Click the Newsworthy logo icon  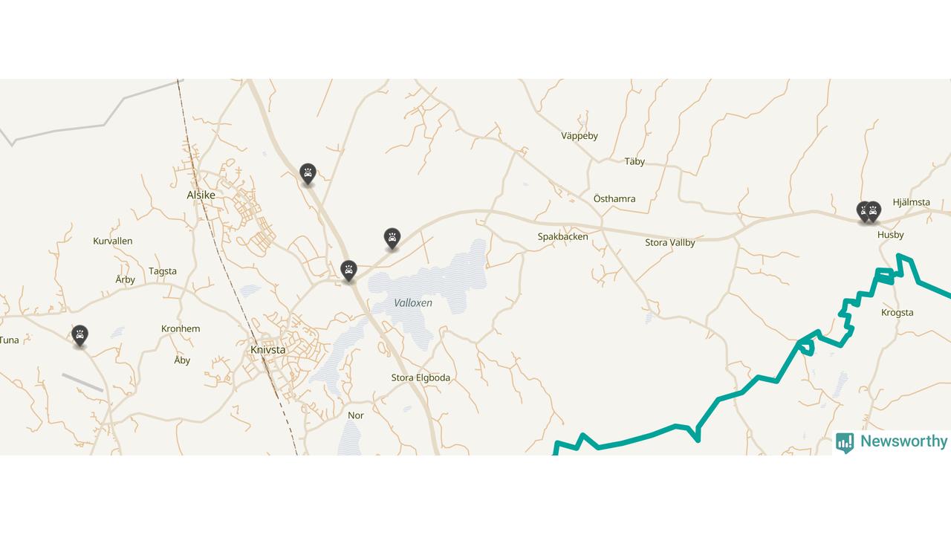tap(845, 443)
